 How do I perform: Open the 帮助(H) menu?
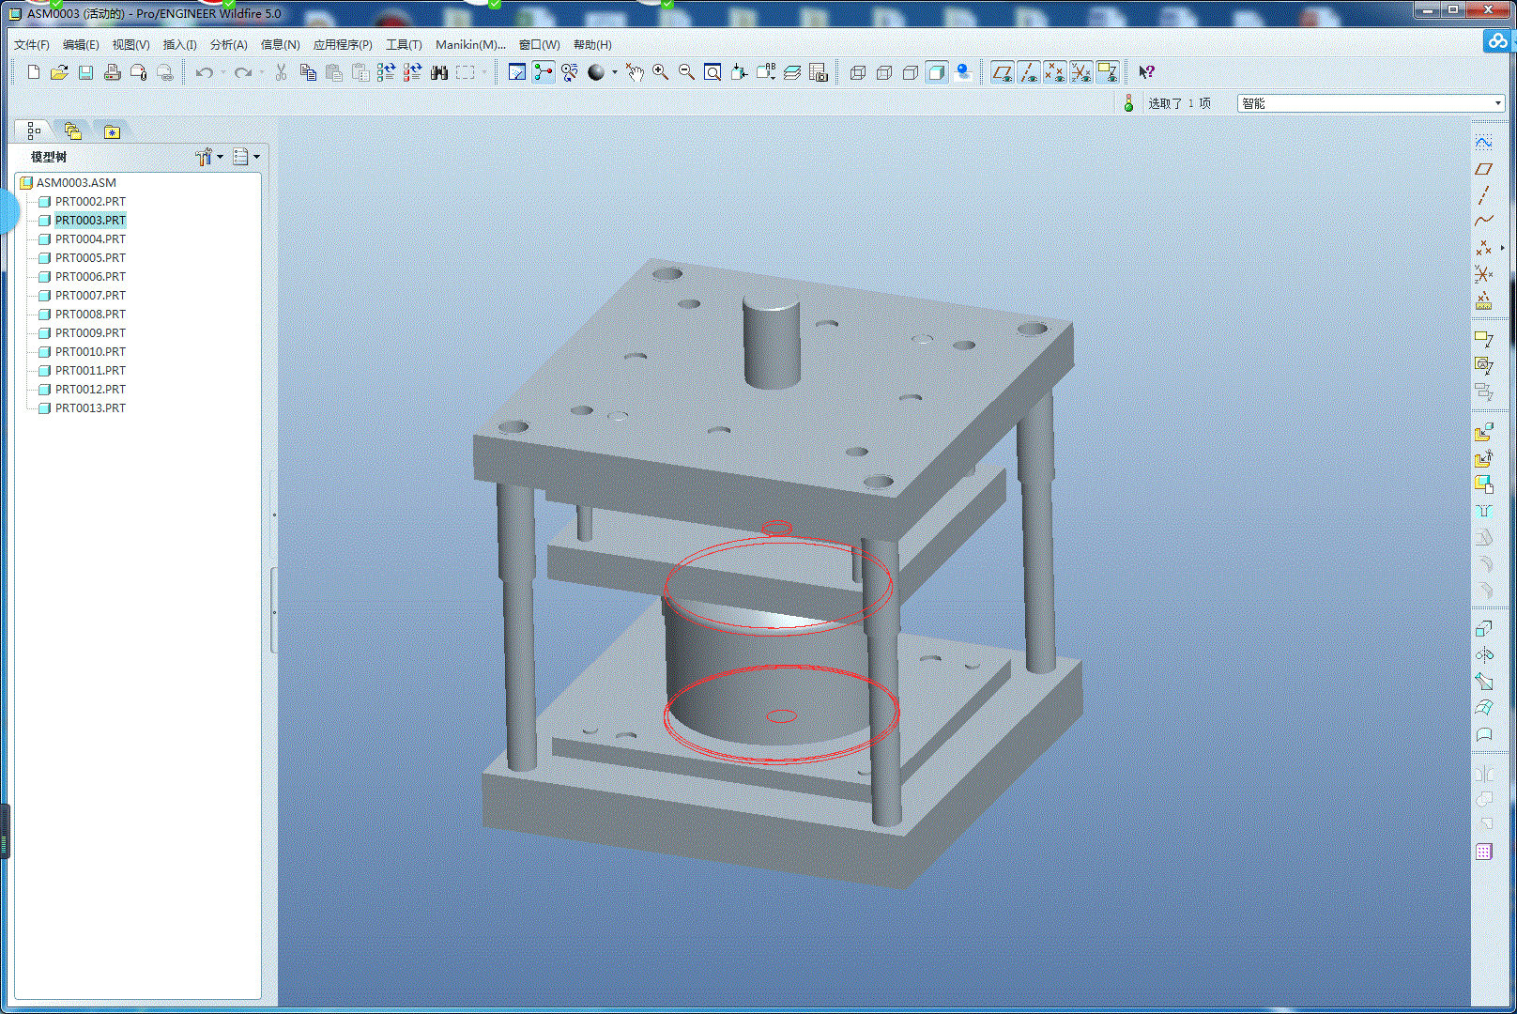coord(592,44)
